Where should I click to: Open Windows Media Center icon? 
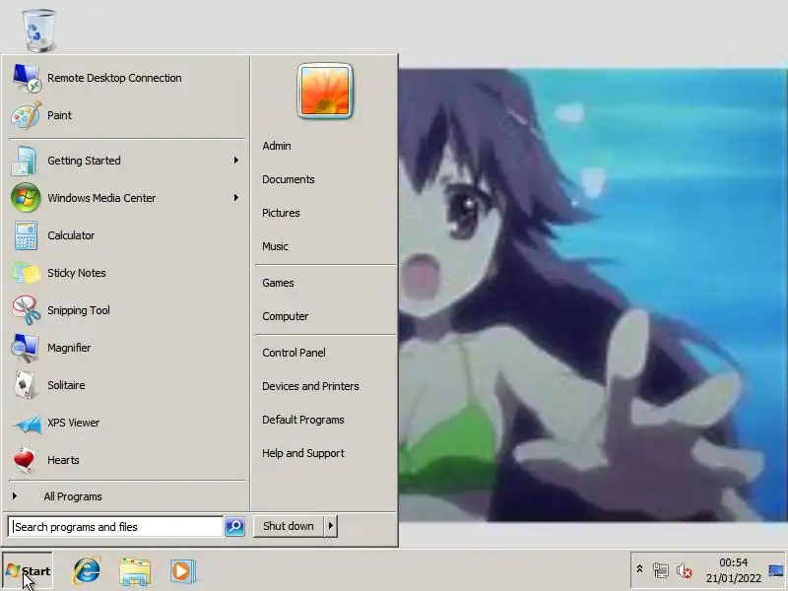(x=26, y=198)
